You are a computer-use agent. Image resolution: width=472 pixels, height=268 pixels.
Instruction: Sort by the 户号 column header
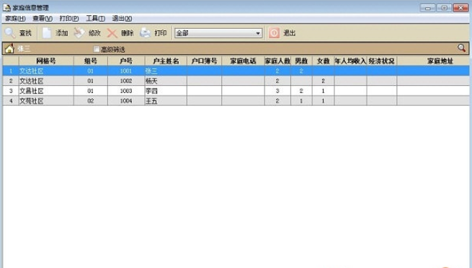point(126,61)
